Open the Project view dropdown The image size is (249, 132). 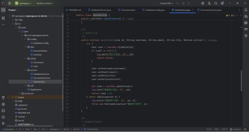point(13,10)
